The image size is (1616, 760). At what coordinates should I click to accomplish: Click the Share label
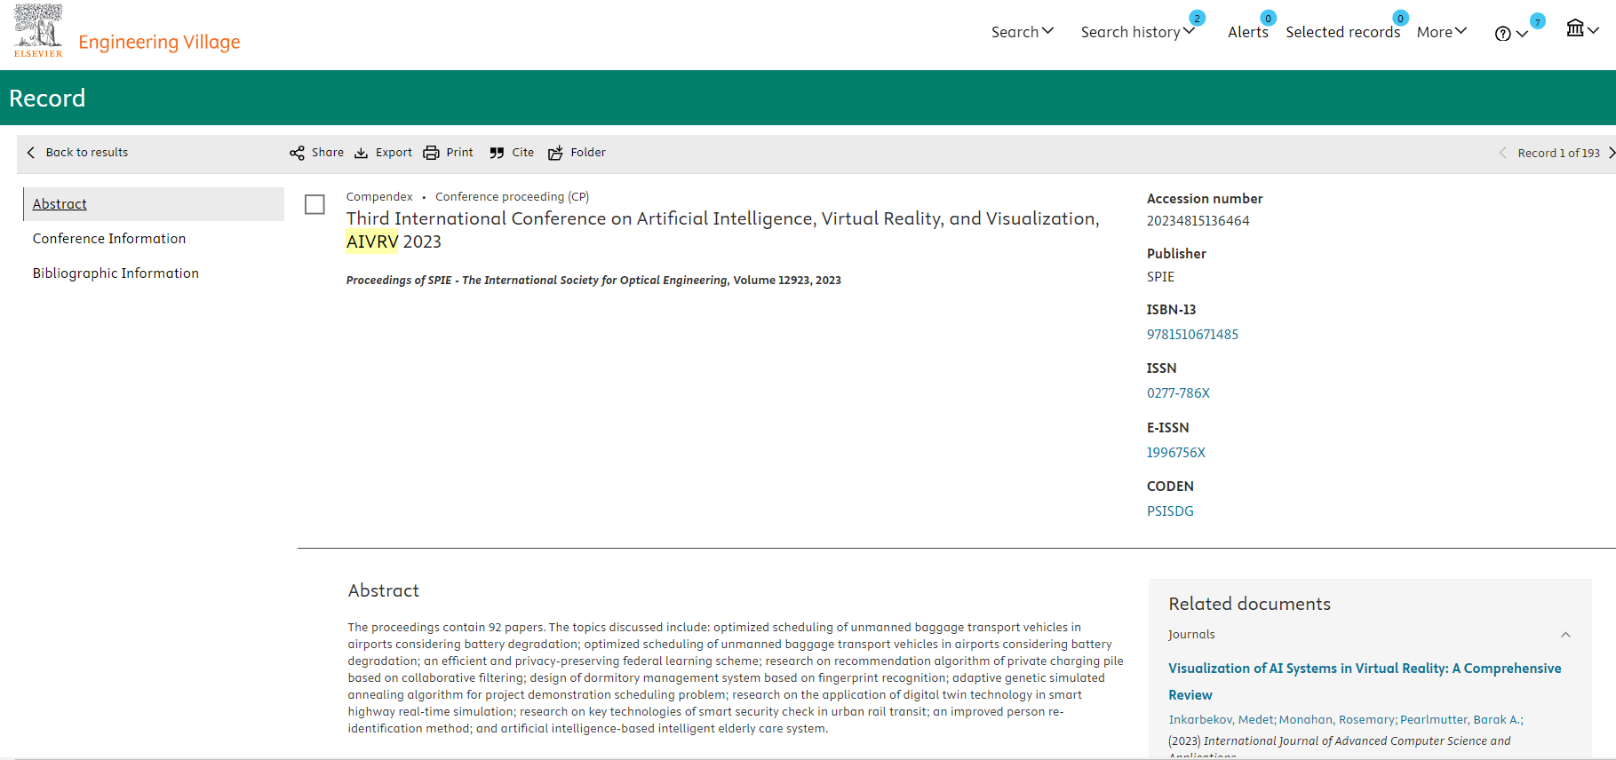[x=328, y=153]
